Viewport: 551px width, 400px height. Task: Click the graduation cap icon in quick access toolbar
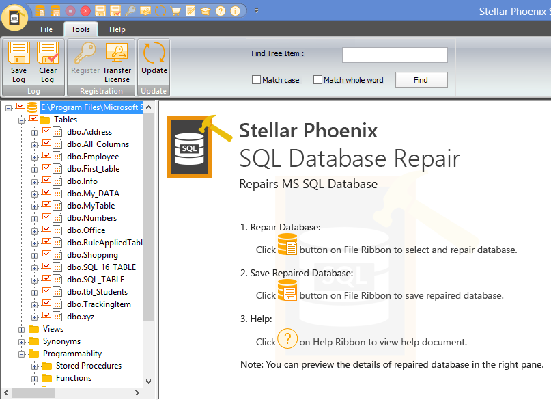pyautogui.click(x=206, y=11)
